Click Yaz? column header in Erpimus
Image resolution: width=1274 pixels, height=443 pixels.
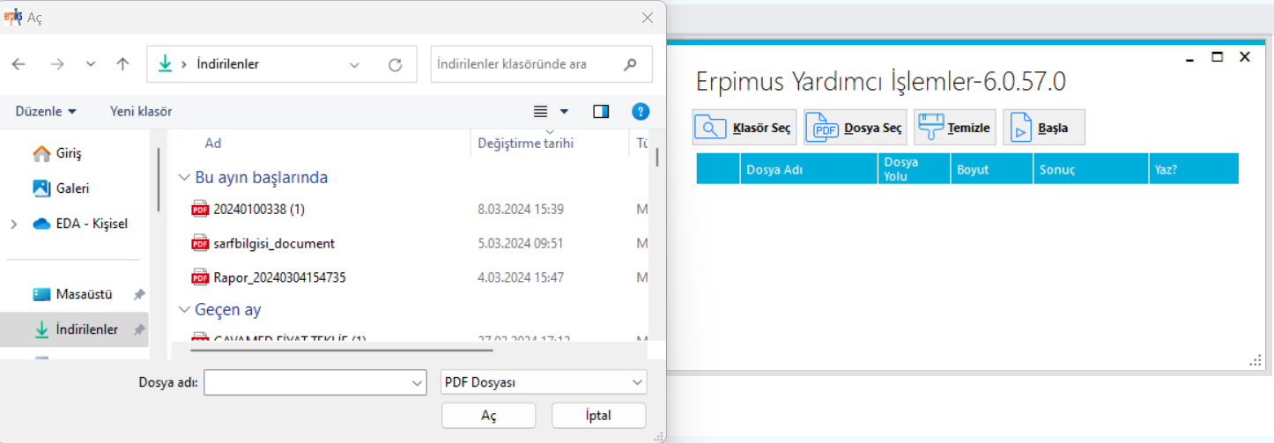[x=1194, y=169]
